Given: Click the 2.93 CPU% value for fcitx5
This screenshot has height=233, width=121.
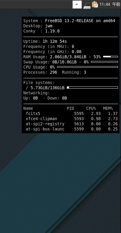Looking at the screenshot, I should pyautogui.click(x=96, y=113).
